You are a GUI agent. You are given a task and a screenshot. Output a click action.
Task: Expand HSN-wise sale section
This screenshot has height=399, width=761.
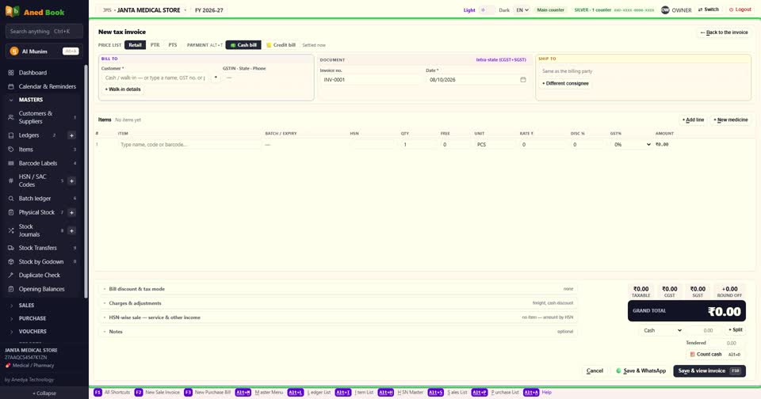(338, 317)
